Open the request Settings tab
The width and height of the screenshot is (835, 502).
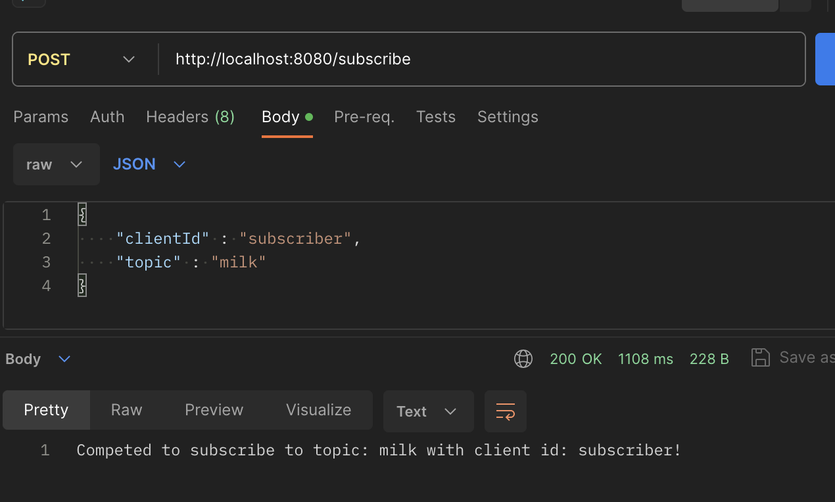(508, 117)
